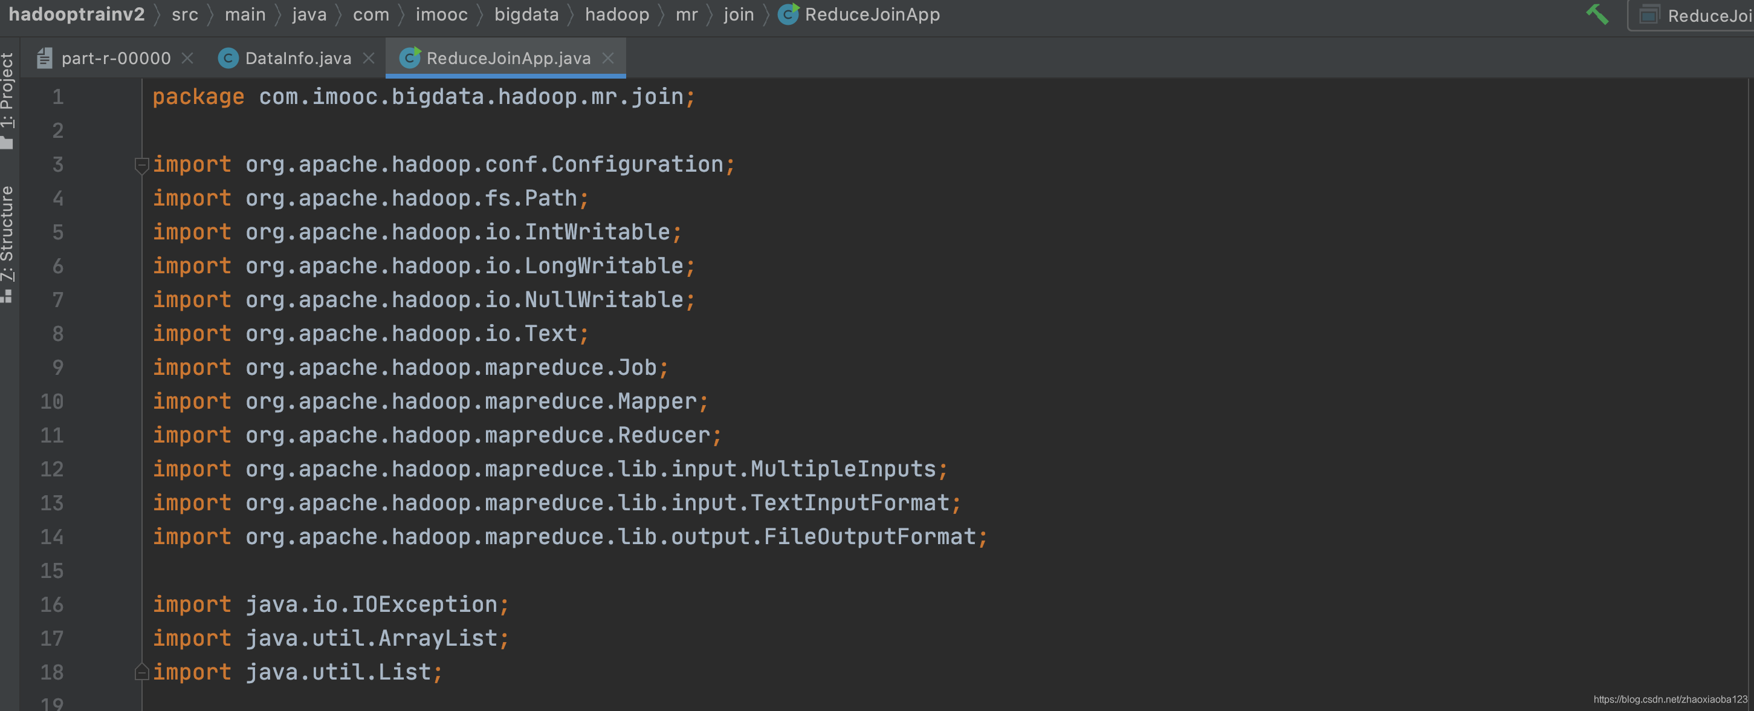Click the hadooptrainv2 breadcrumb
Viewport: 1754px width, 711px height.
77,15
